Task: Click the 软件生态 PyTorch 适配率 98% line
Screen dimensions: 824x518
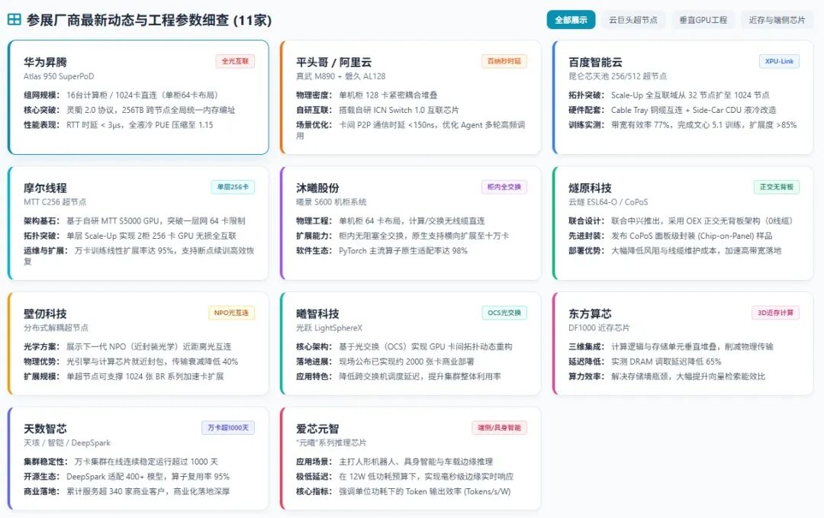Action: [381, 250]
